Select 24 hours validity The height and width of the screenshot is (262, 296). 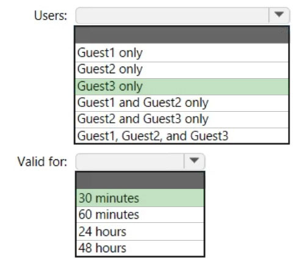pos(140,231)
